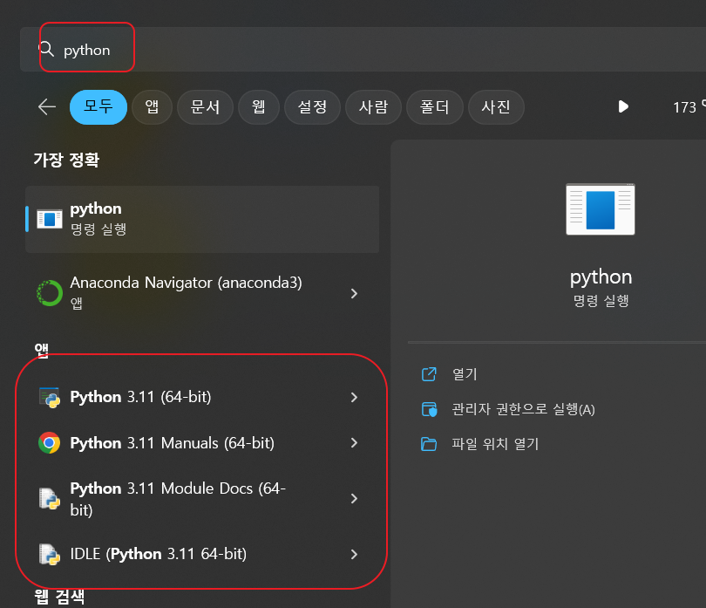Viewport: 706px width, 608px height.
Task: Expand Python 3.11 (64-bit) chevron
Action: (354, 397)
